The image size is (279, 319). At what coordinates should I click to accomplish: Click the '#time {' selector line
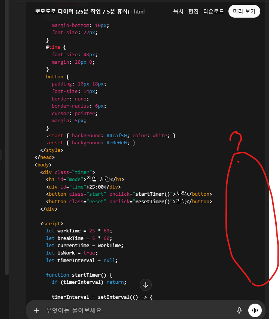point(56,47)
